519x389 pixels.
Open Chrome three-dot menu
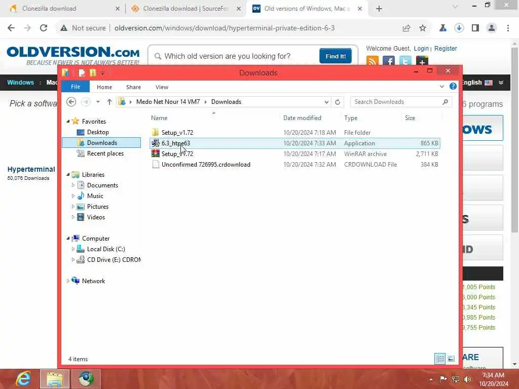[508, 28]
